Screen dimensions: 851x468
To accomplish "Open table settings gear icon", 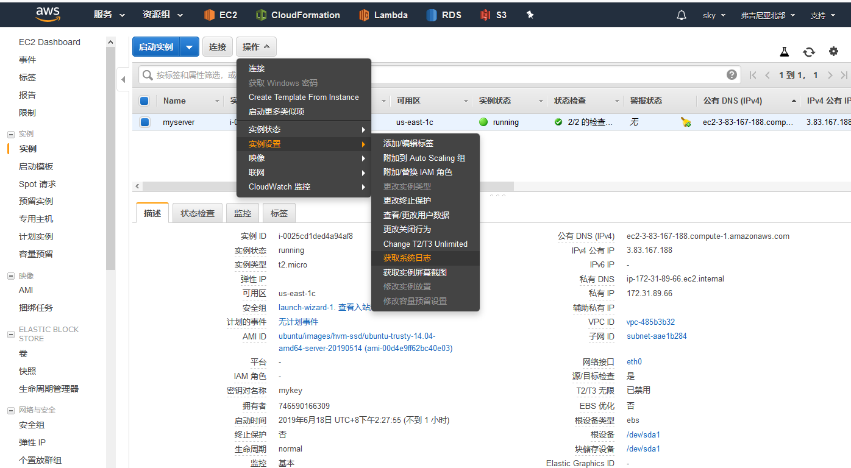I will click(833, 52).
